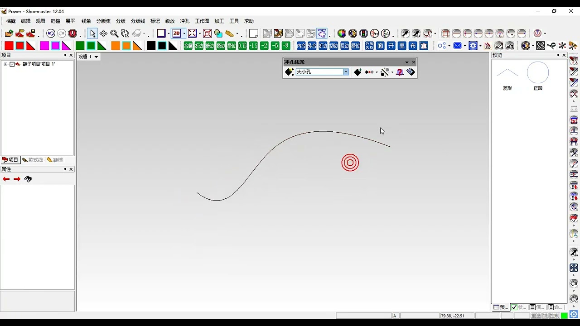This screenshot has width=580, height=326.
Task: Click the undo arrow icon
Action: pyautogui.click(x=50, y=34)
